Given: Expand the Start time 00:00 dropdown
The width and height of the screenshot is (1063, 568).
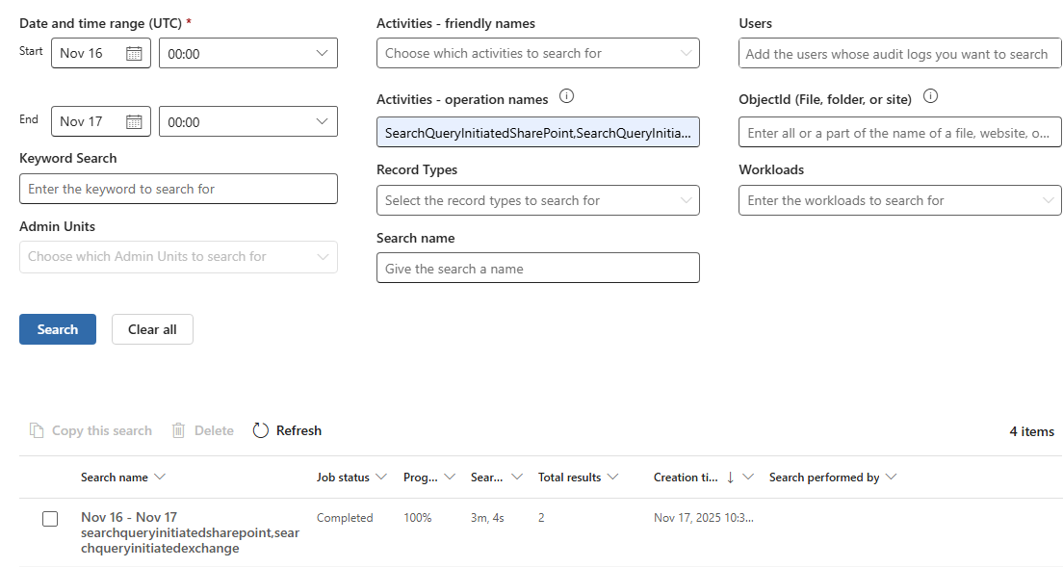Looking at the screenshot, I should [x=248, y=53].
